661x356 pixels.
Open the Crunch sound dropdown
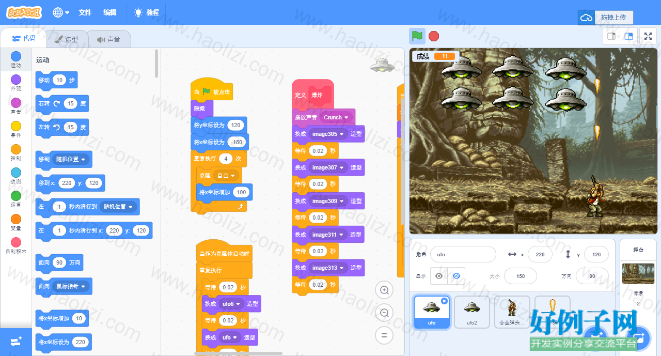point(336,117)
